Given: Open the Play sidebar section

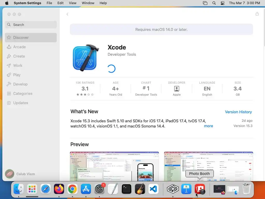Looking at the screenshot, I should pos(31,75).
